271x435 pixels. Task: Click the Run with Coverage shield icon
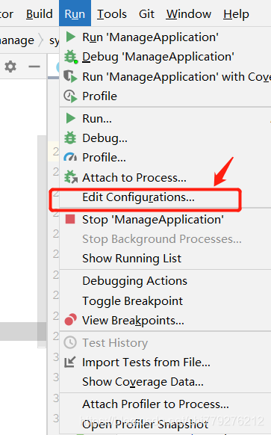coord(70,76)
